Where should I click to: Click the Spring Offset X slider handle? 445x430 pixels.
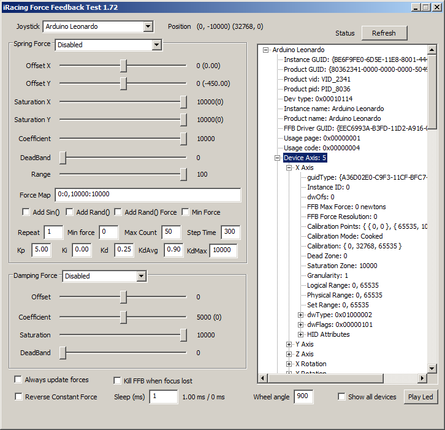coord(123,66)
